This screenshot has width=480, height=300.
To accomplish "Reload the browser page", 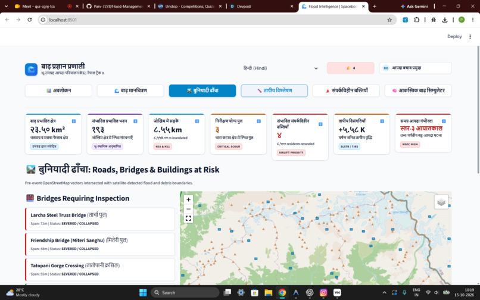I will coord(29,20).
